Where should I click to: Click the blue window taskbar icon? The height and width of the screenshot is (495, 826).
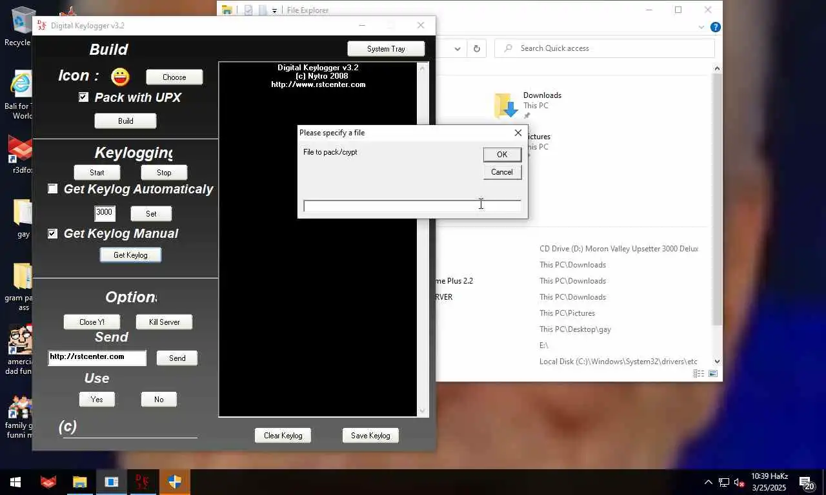[x=111, y=481]
